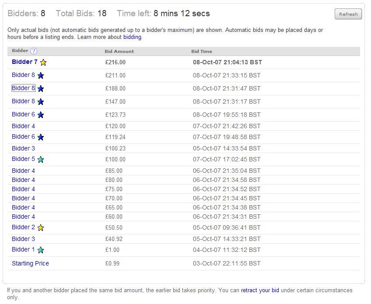This screenshot has width=371, height=304.
Task: Click the Bidder 1 name link
Action: click(23, 249)
